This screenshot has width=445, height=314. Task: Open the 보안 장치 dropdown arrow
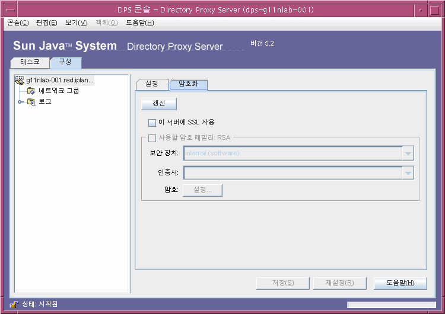pos(408,153)
